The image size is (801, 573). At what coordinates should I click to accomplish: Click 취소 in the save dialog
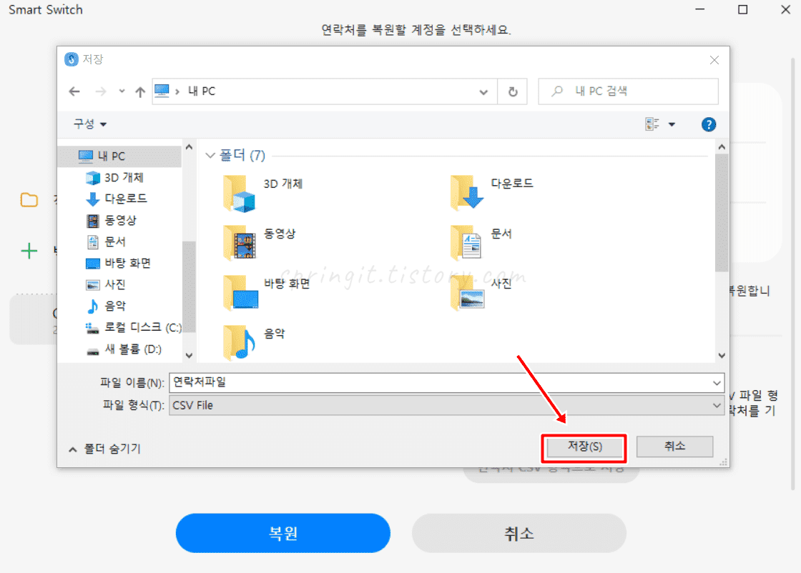[x=675, y=447]
